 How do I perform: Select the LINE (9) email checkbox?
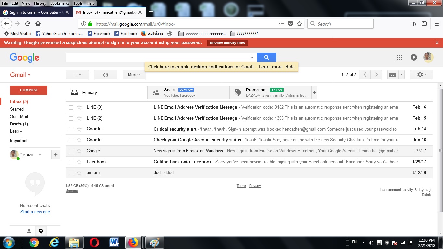[71, 107]
